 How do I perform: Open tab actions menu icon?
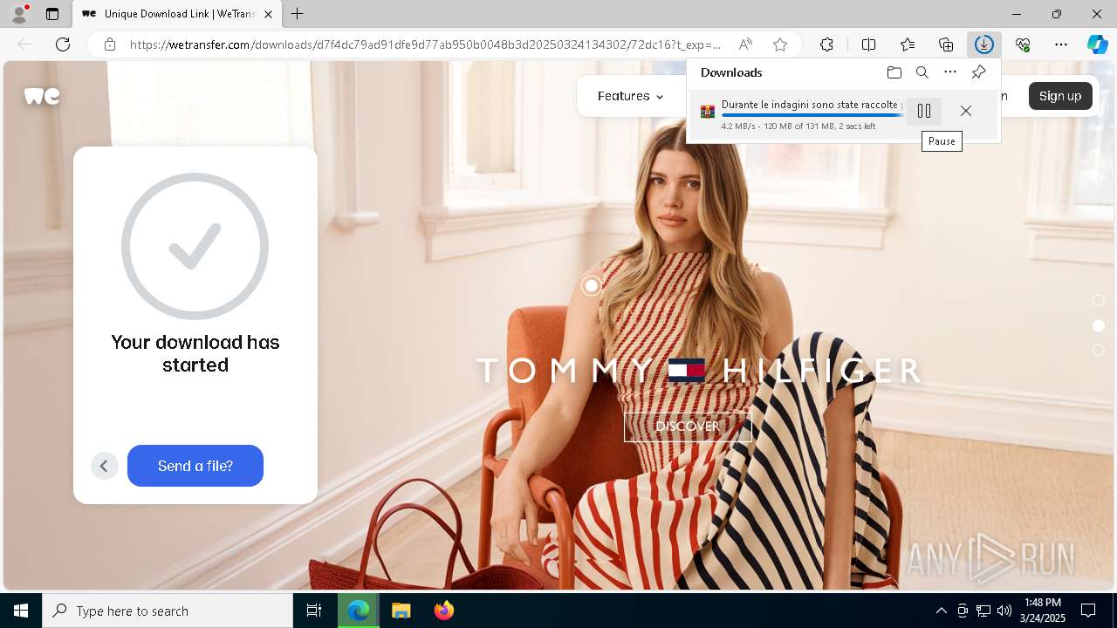click(x=52, y=14)
